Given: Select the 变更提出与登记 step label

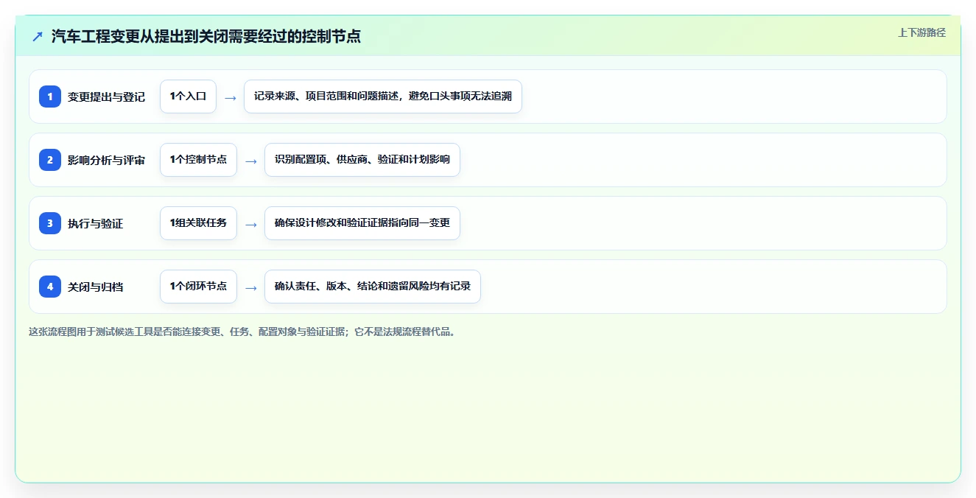Looking at the screenshot, I should [106, 97].
